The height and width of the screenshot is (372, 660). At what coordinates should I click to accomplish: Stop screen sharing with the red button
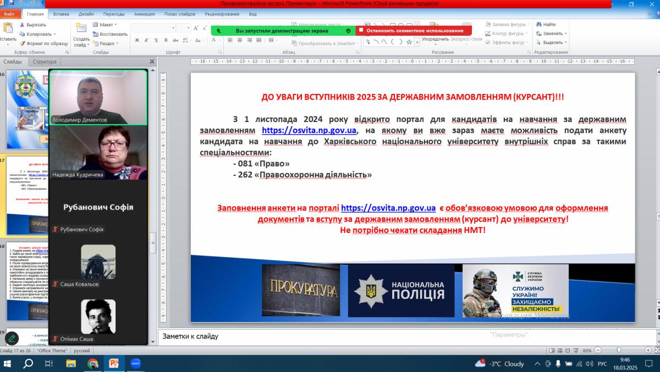414,31
